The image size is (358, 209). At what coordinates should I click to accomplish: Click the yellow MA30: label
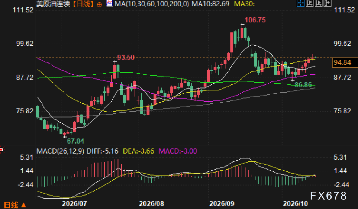pyautogui.click(x=244, y=4)
